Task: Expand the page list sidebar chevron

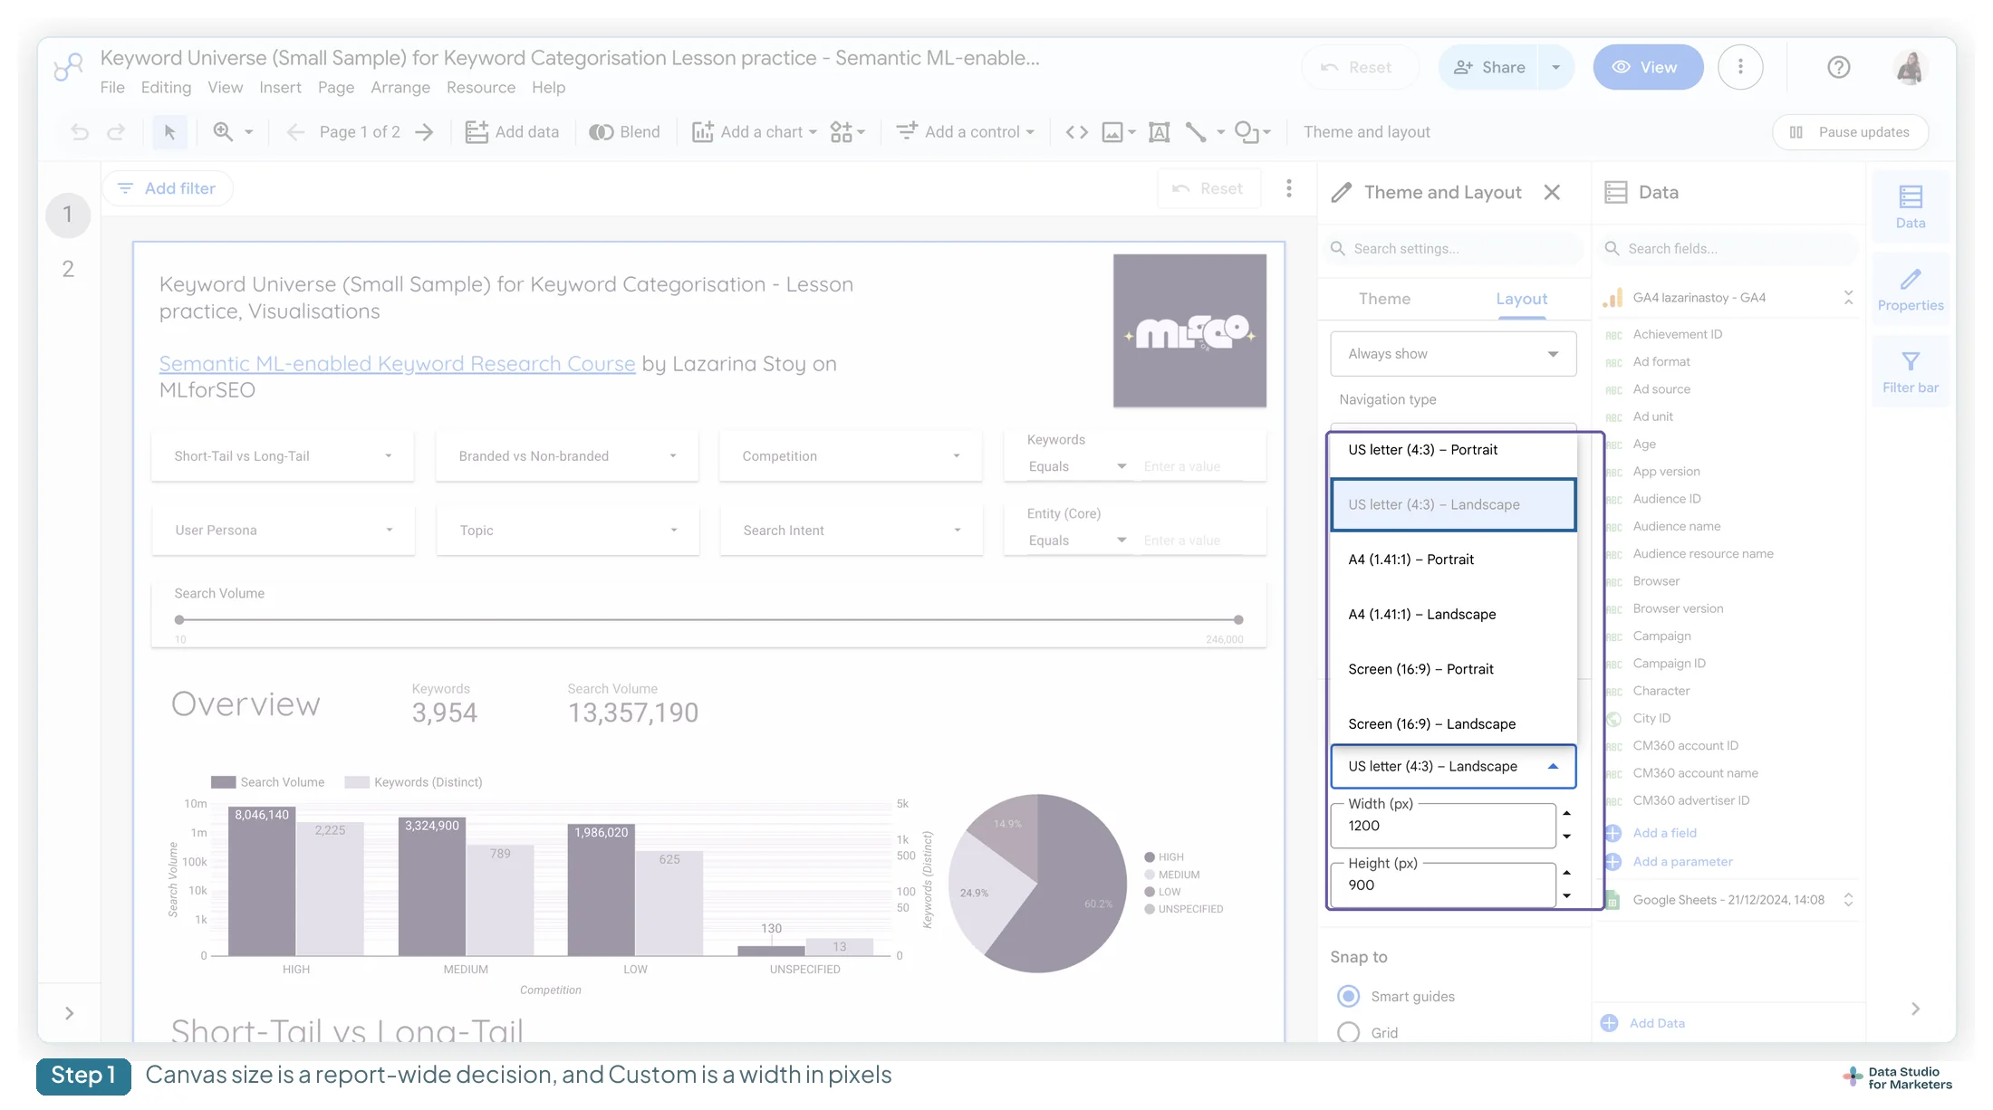Action: [69, 1013]
